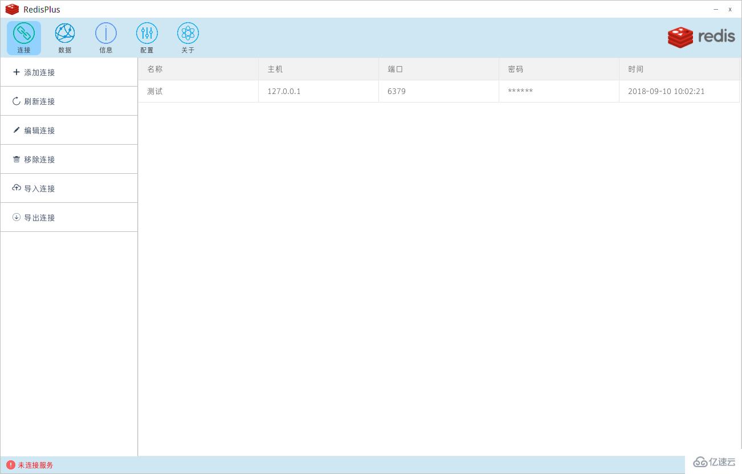This screenshot has width=742, height=474.
Task: Click the 信息 (Info) toolbar icon
Action: click(x=105, y=37)
